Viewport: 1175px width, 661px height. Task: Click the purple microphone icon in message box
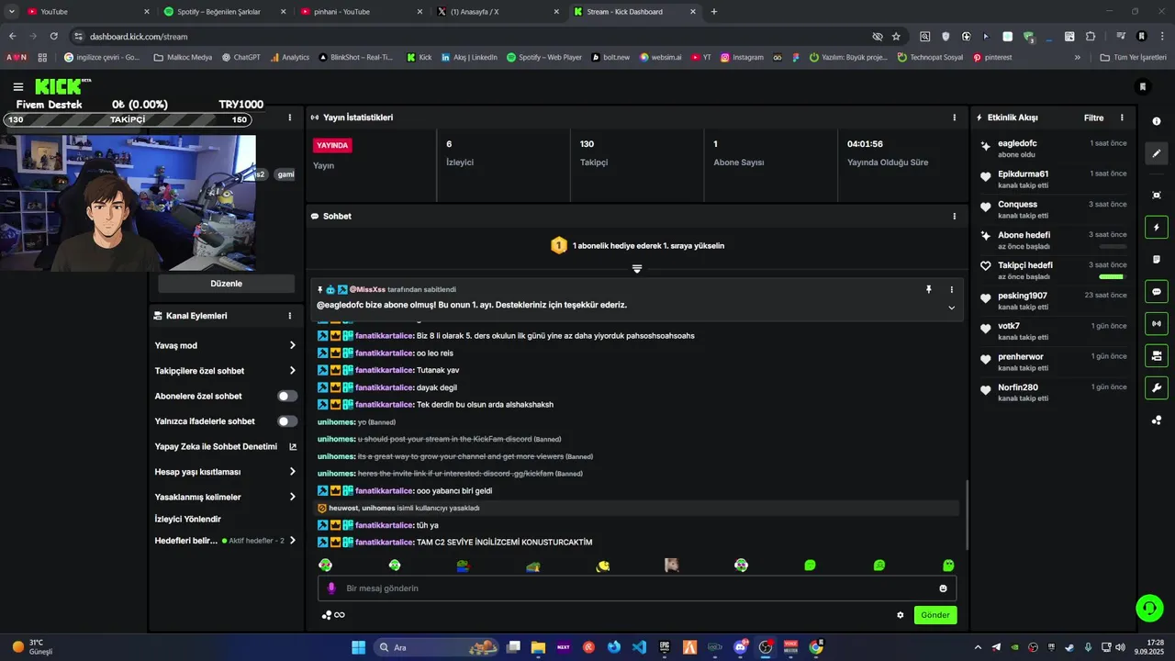[x=331, y=588]
